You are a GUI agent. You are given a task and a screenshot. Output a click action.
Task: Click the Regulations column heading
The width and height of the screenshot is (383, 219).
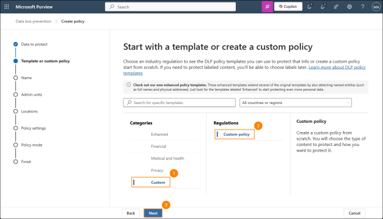(226, 123)
